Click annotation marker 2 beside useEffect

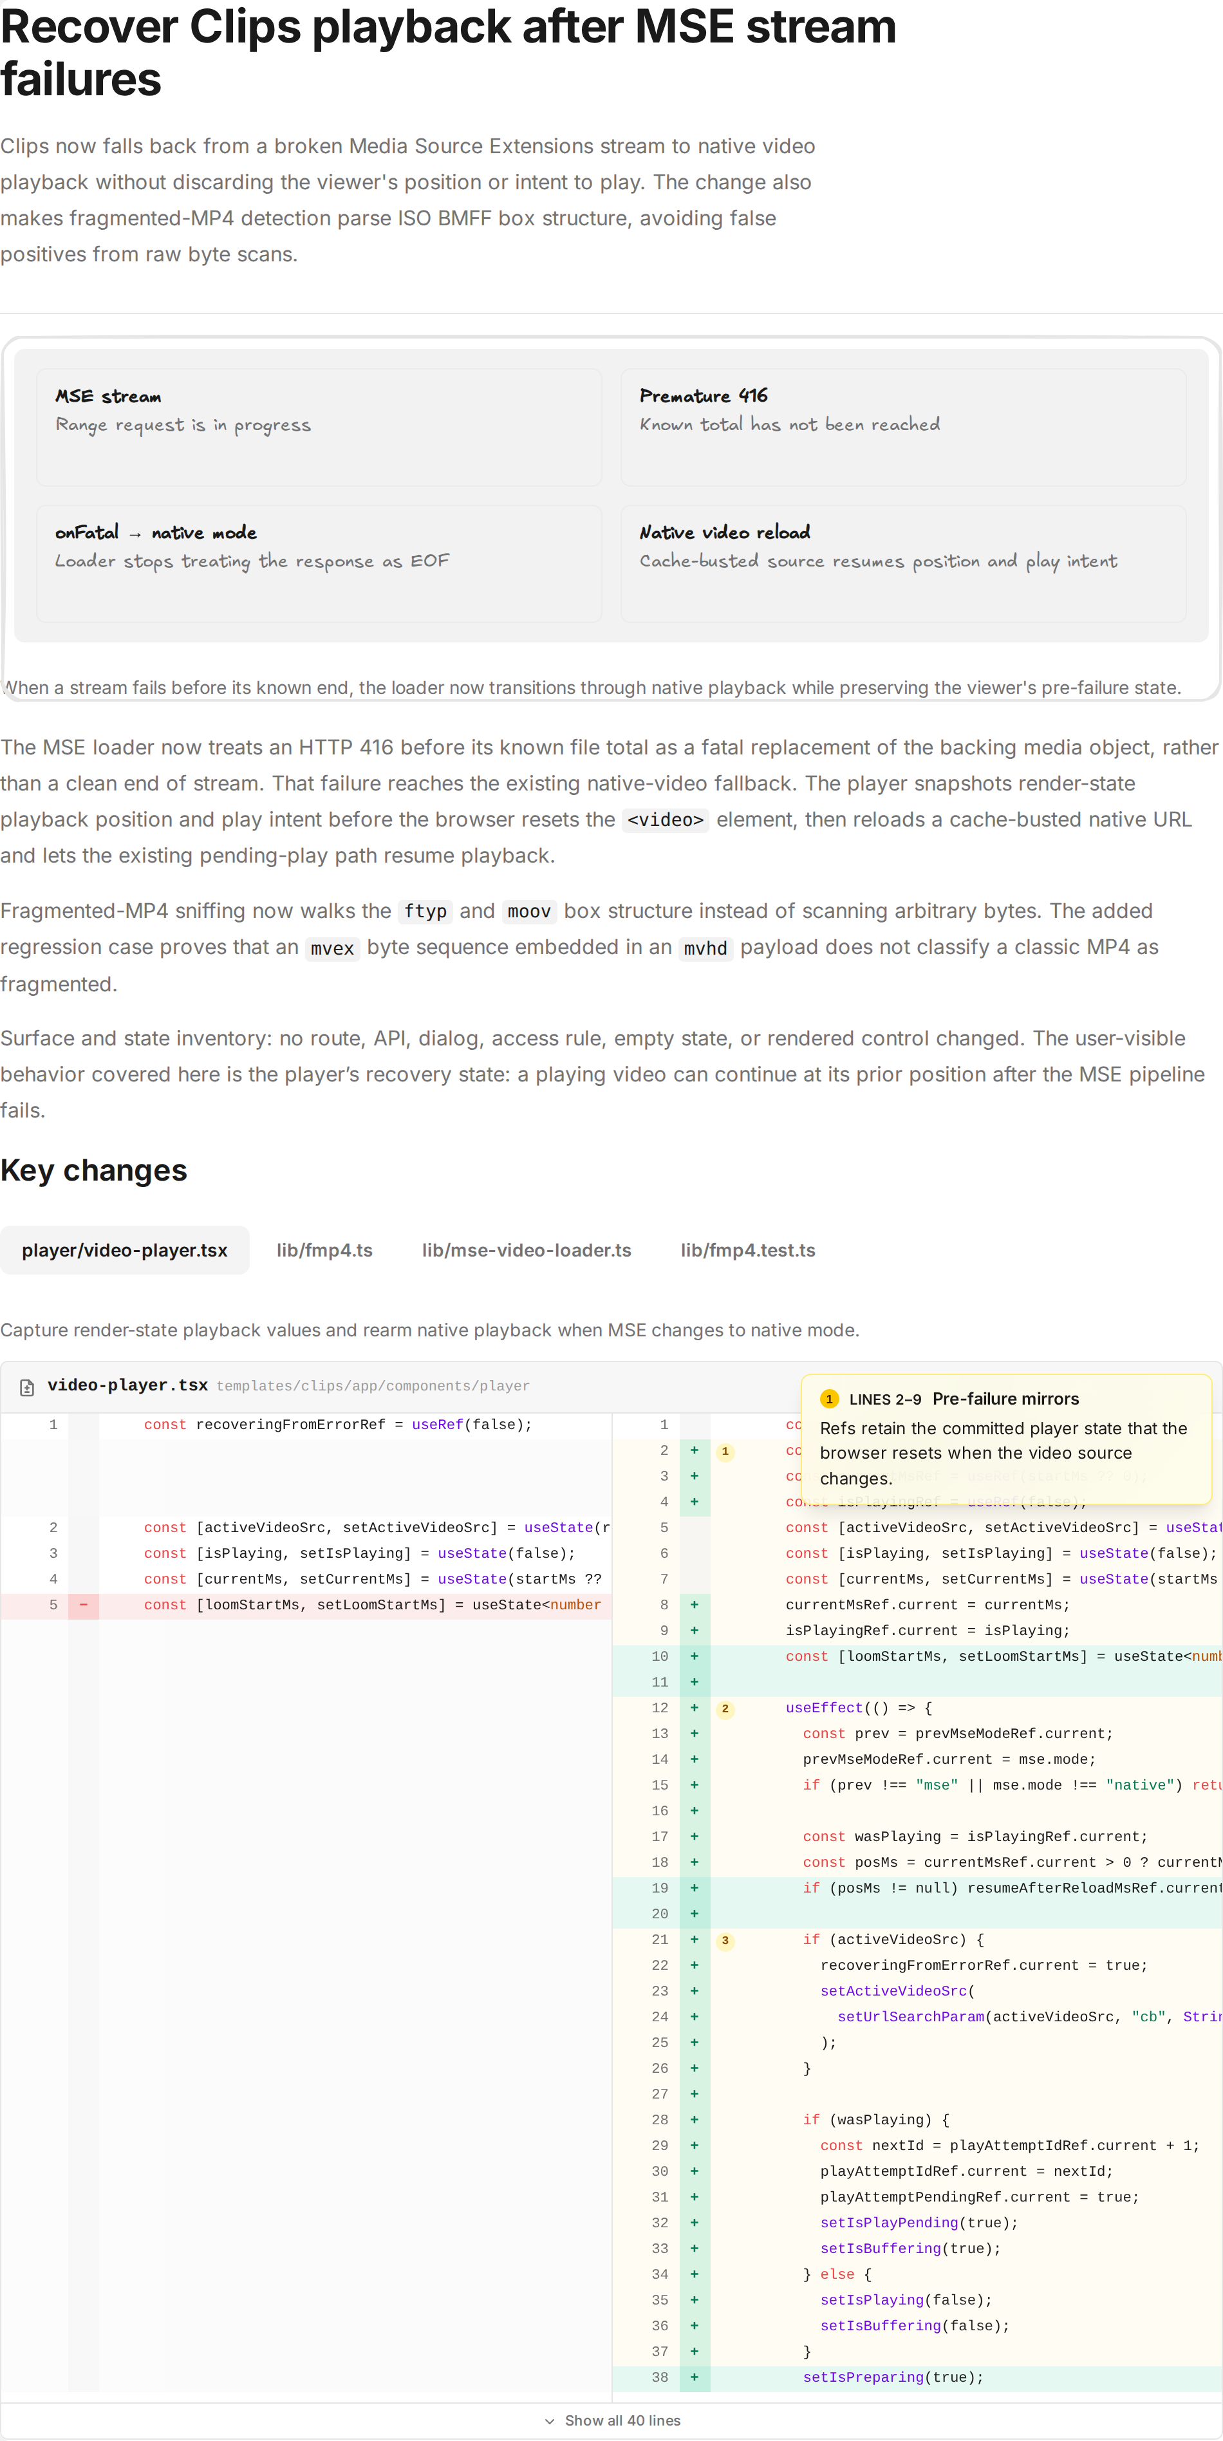click(725, 1708)
